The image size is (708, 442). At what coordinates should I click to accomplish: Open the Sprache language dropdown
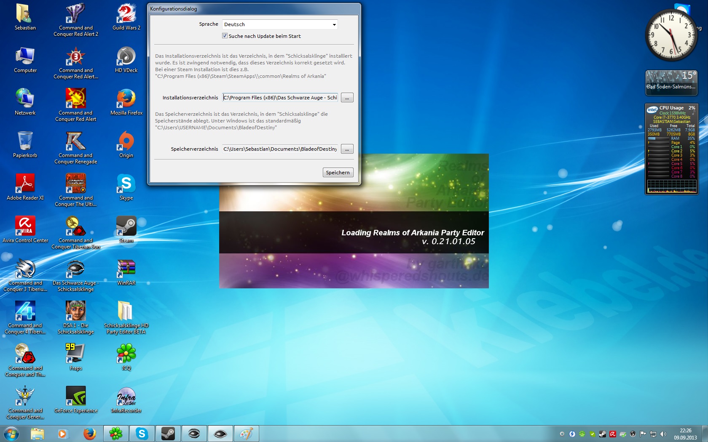click(x=280, y=24)
